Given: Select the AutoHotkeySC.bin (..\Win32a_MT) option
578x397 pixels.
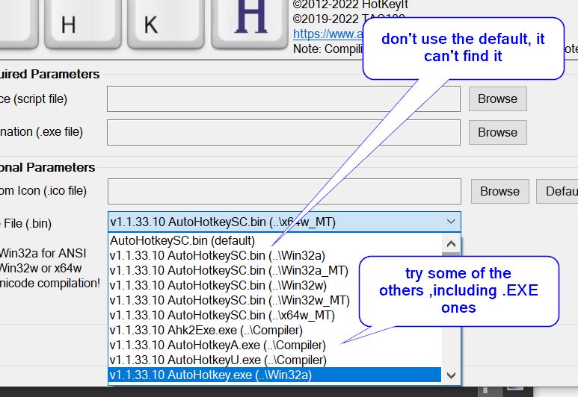Looking at the screenshot, I should [x=229, y=270].
